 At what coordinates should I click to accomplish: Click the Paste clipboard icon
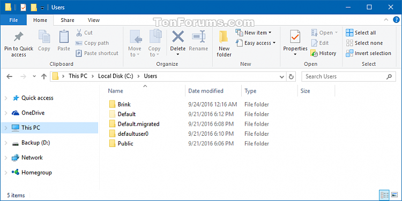(64, 37)
